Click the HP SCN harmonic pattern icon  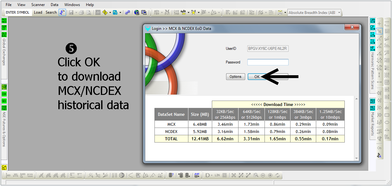pyautogui.click(x=373, y=49)
